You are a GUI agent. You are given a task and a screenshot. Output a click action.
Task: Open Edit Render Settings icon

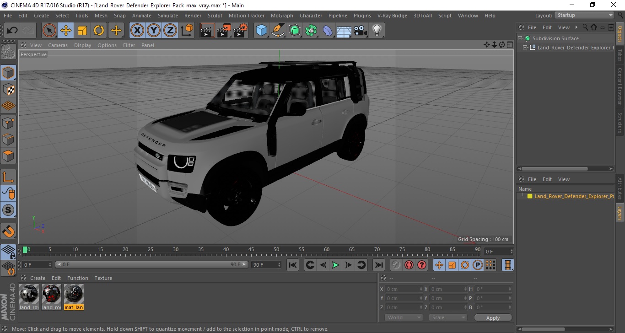tap(241, 31)
